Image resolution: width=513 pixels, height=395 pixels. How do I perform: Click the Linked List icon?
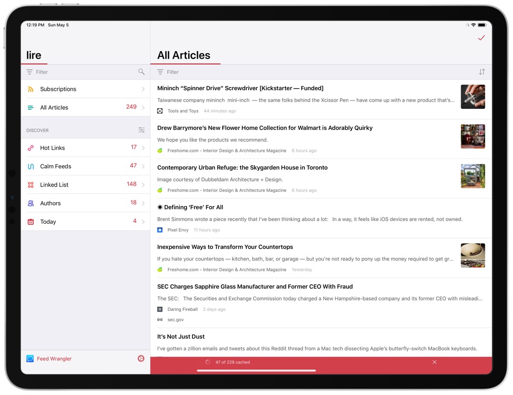[x=31, y=185]
